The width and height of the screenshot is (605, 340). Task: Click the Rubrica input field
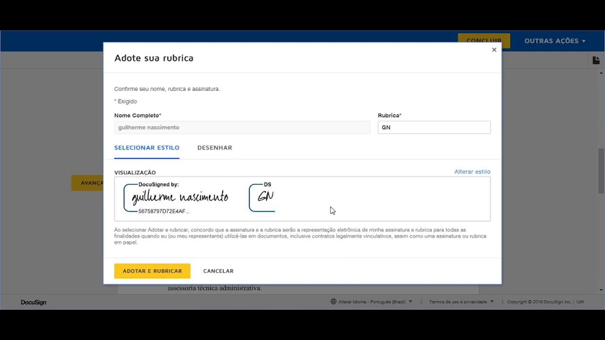coord(434,127)
